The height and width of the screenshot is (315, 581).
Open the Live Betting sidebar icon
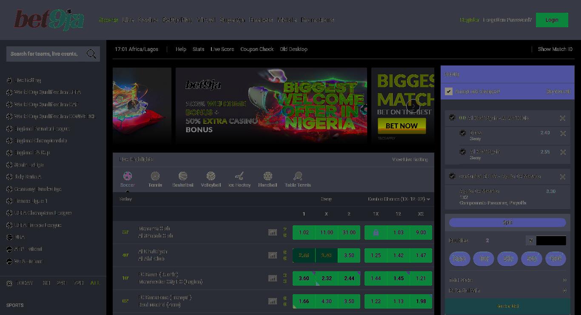point(9,80)
